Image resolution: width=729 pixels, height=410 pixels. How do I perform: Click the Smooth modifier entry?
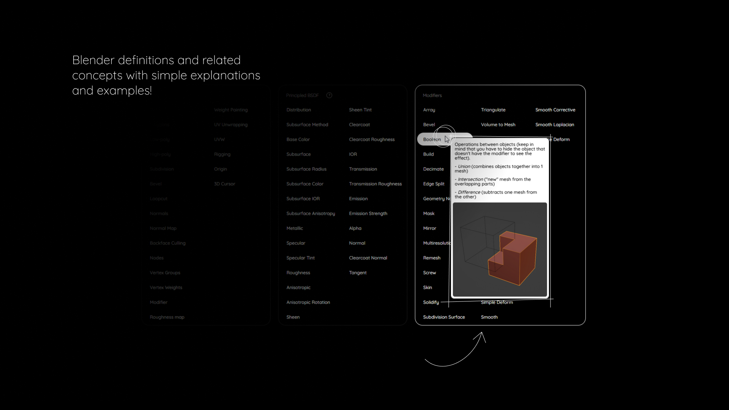click(x=489, y=317)
